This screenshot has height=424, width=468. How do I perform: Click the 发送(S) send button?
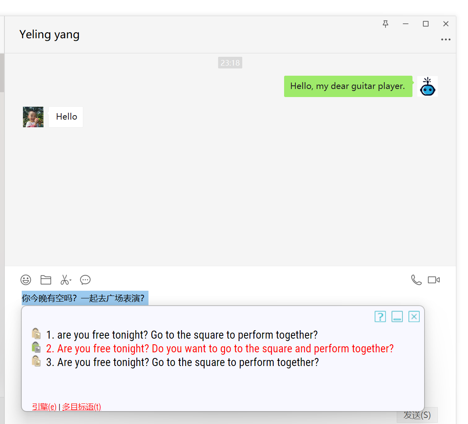pyautogui.click(x=417, y=416)
